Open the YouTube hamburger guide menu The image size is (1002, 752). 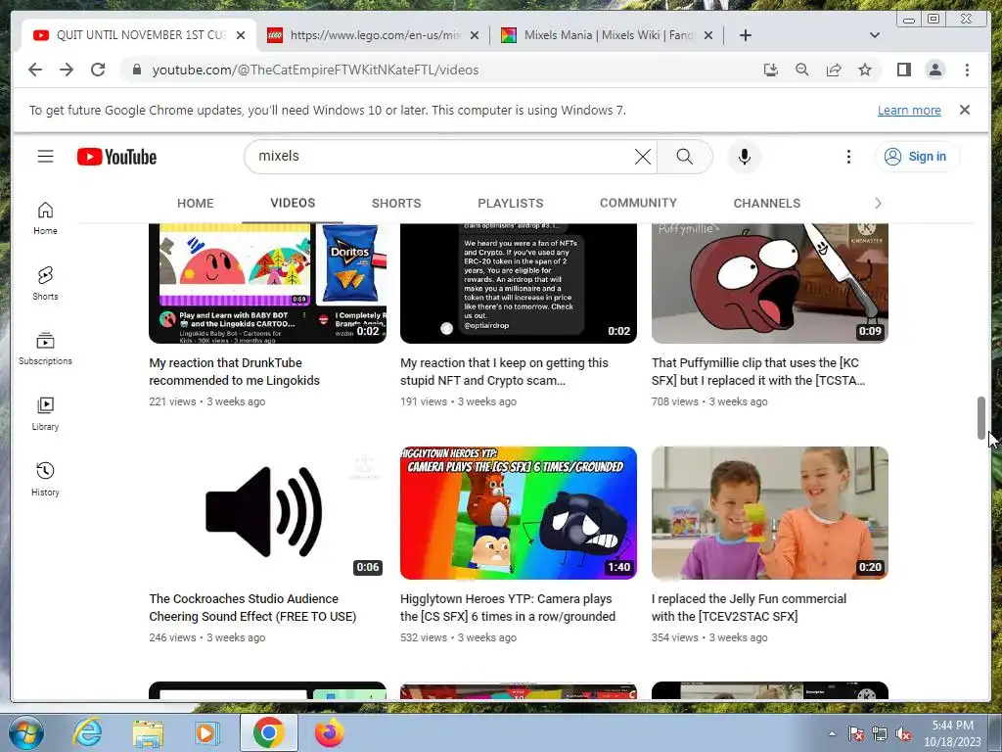click(x=45, y=156)
